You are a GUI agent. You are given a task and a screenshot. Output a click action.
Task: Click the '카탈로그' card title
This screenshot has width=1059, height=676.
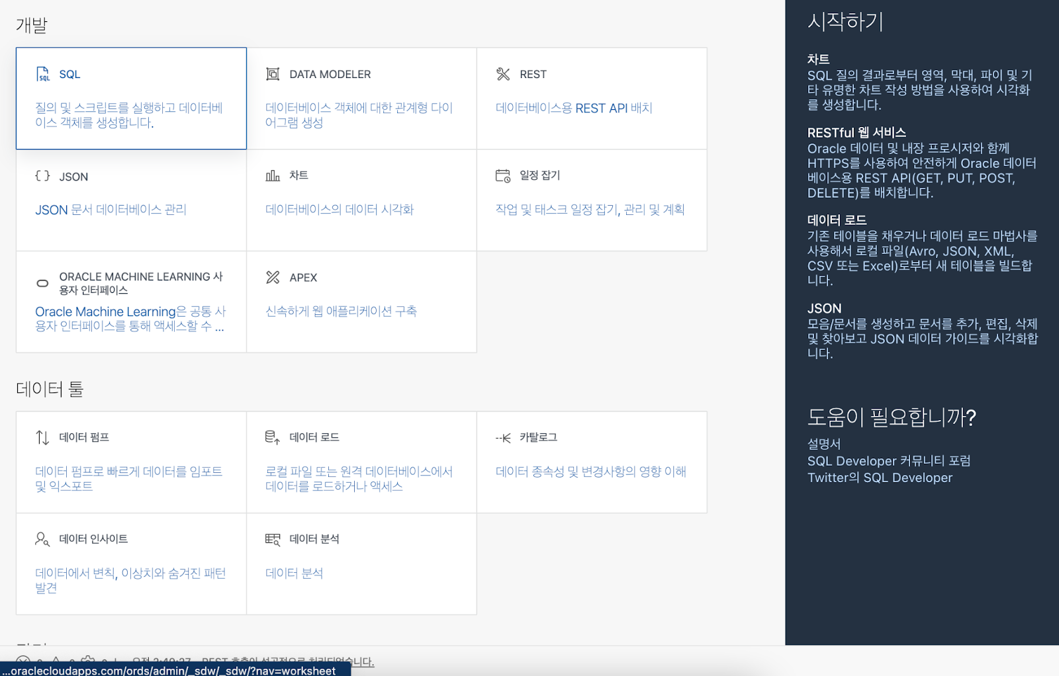click(x=538, y=437)
